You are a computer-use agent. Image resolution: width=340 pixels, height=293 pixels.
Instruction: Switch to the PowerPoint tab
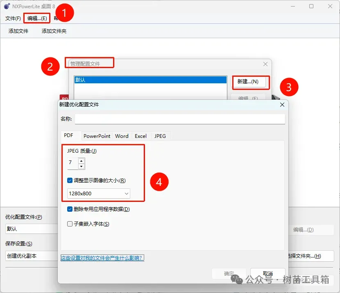(x=97, y=136)
